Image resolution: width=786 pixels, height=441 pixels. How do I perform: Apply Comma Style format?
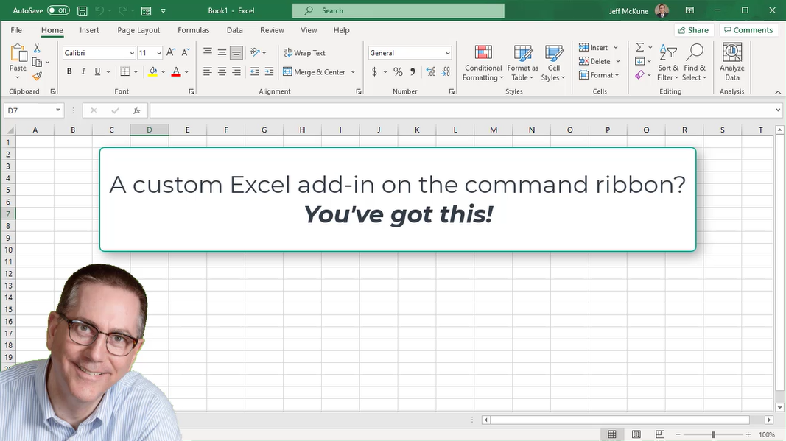point(413,71)
